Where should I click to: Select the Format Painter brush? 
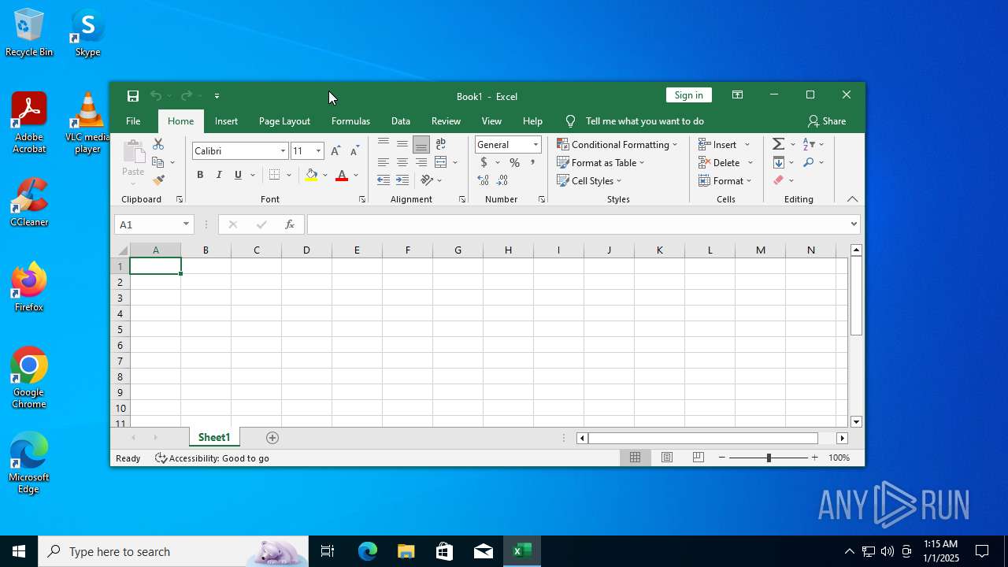pos(158,180)
